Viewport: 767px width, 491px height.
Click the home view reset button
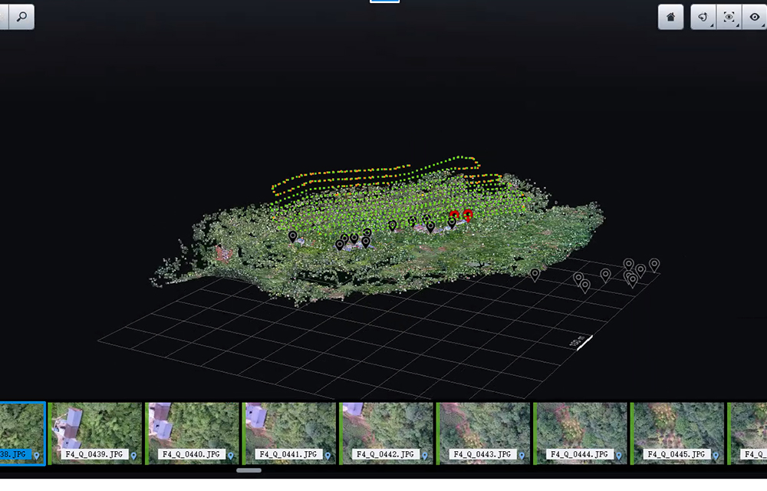tap(670, 17)
